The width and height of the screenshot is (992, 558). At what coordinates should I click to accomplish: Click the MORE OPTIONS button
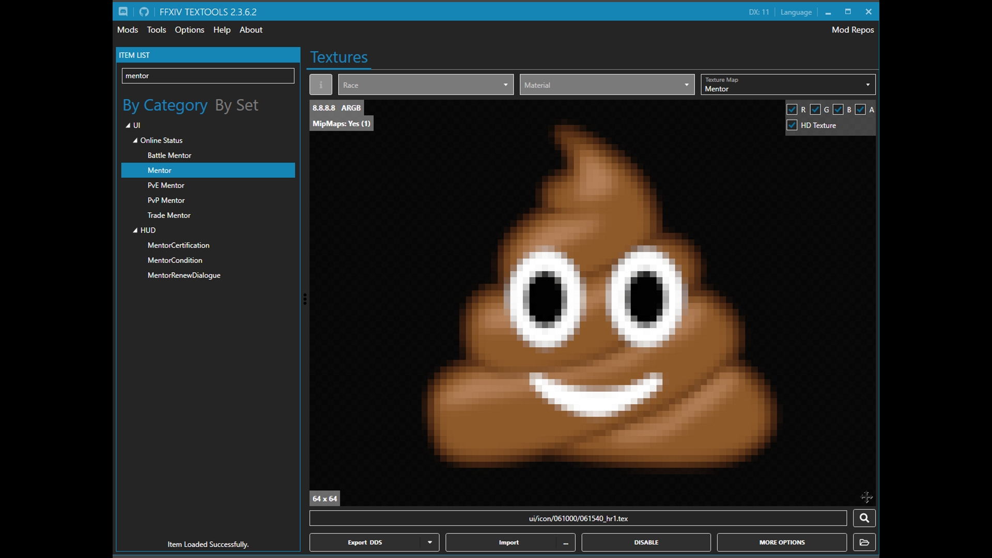point(782,542)
